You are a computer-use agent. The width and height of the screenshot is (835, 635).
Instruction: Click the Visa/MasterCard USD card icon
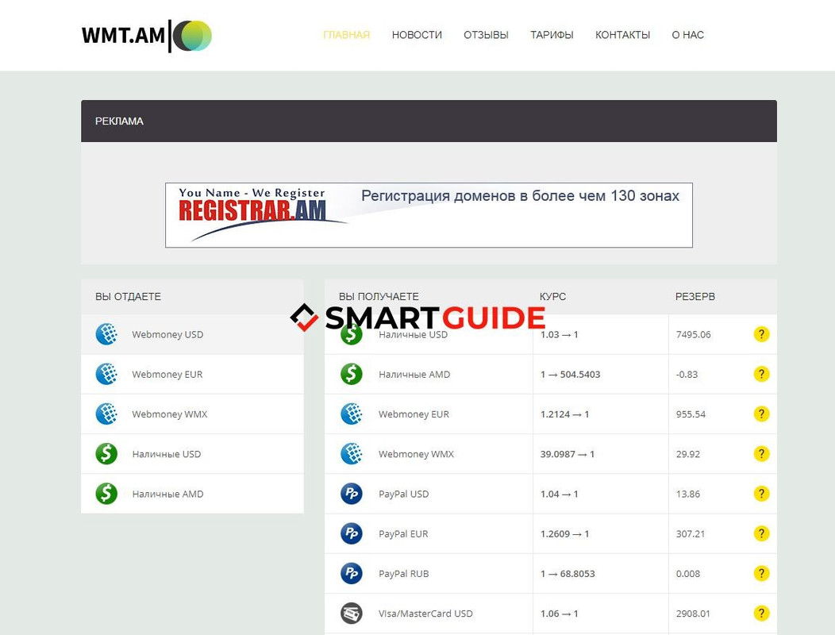coord(352,613)
